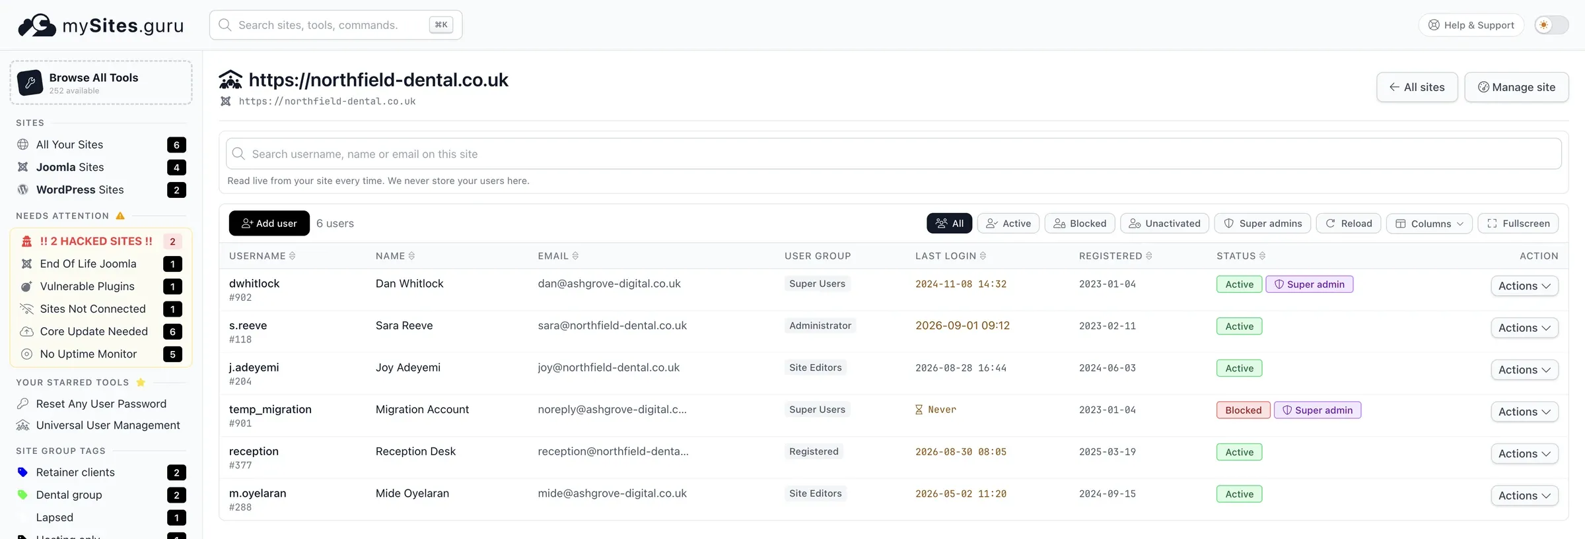This screenshot has height=539, width=1585.
Task: Click the Super admin badge for dwhitlock
Action: (x=1309, y=284)
